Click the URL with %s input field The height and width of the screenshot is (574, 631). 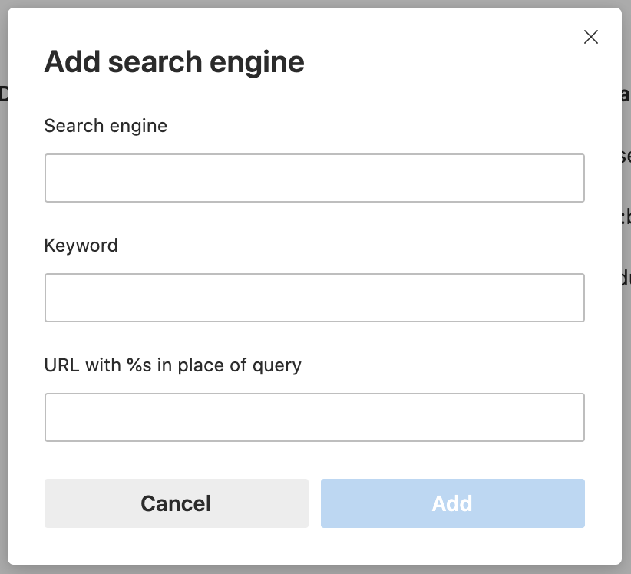click(x=315, y=417)
